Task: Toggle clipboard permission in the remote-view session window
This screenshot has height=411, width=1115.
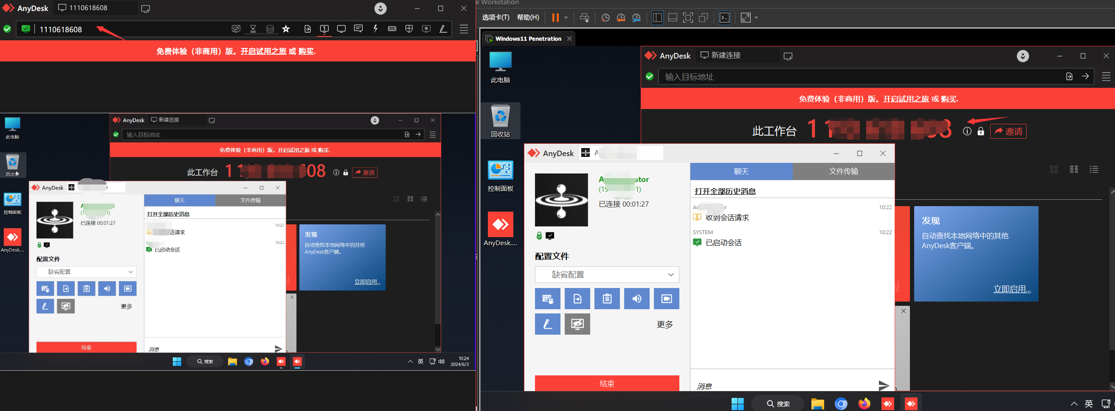Action: pos(87,289)
